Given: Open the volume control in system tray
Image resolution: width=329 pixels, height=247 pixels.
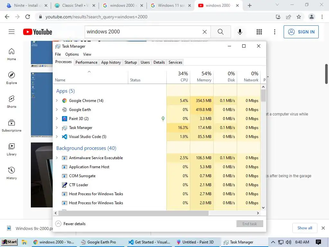Looking at the screenshot, I should coord(289,242).
